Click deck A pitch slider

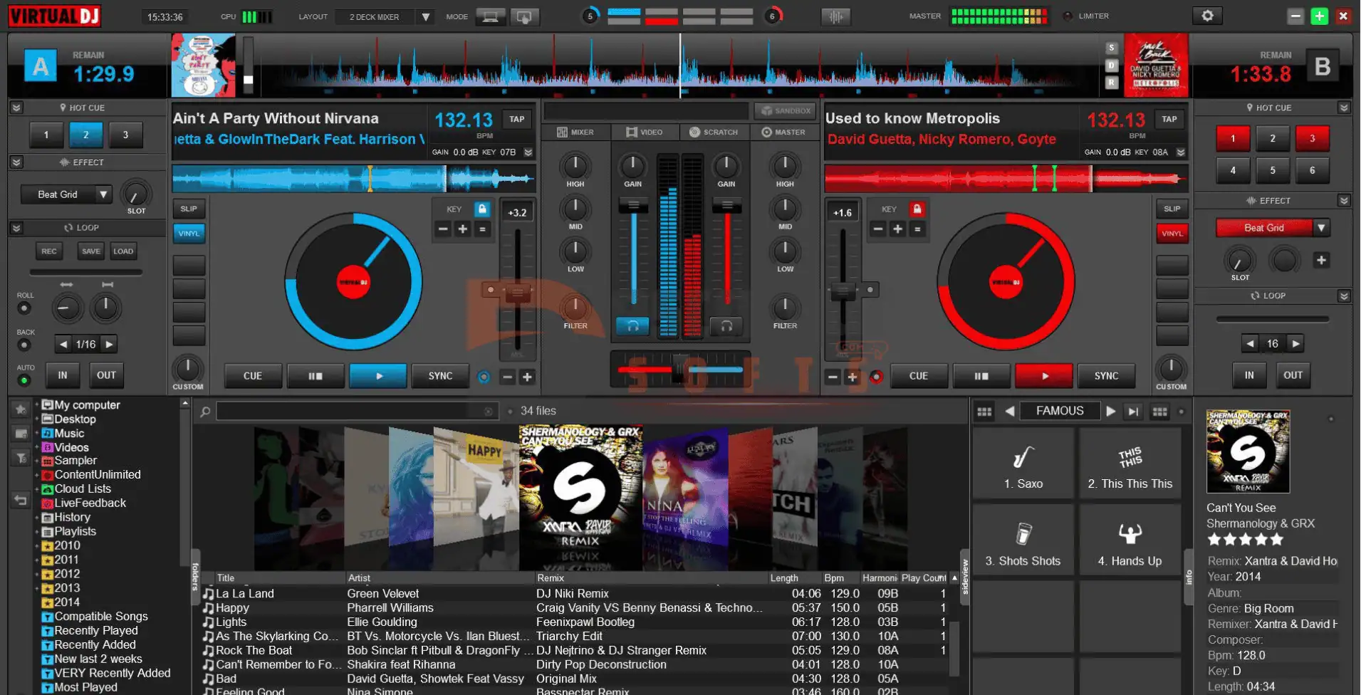coord(518,292)
